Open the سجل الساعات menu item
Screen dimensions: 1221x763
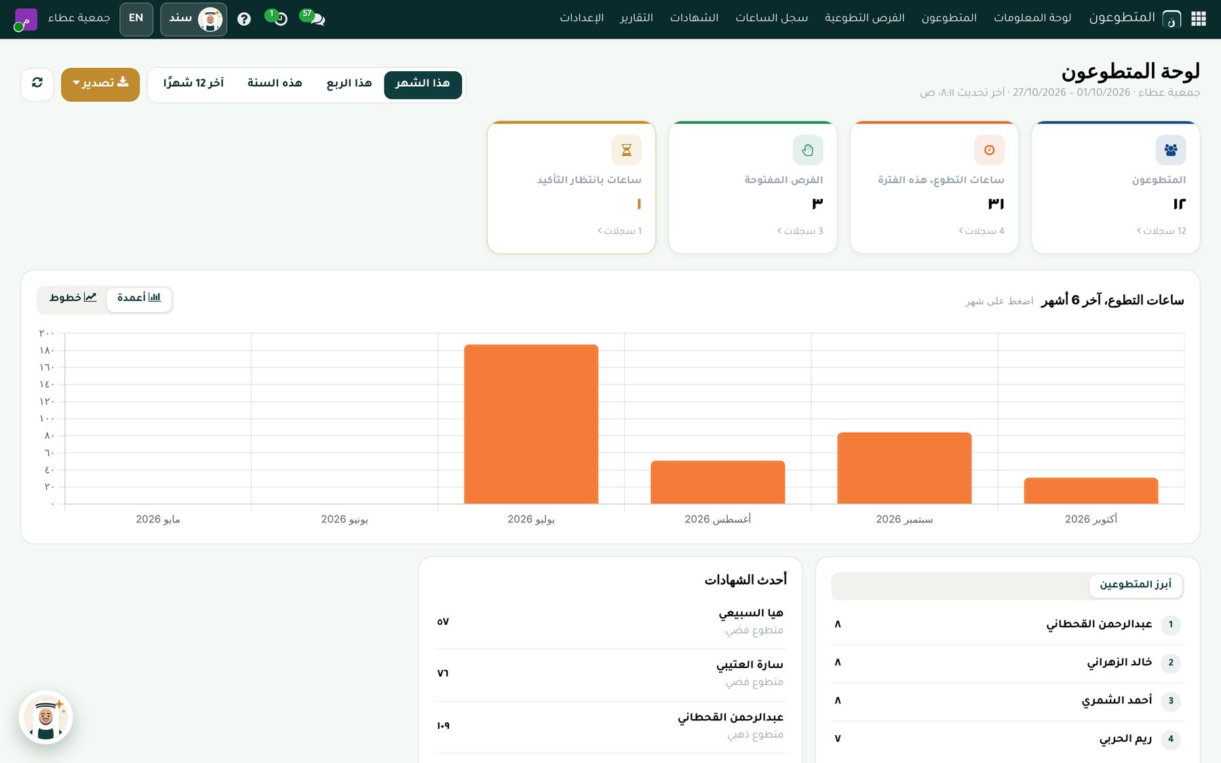[772, 18]
